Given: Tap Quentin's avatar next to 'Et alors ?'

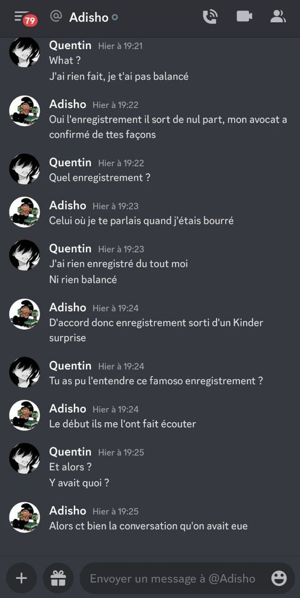Looking at the screenshot, I should 24,458.
